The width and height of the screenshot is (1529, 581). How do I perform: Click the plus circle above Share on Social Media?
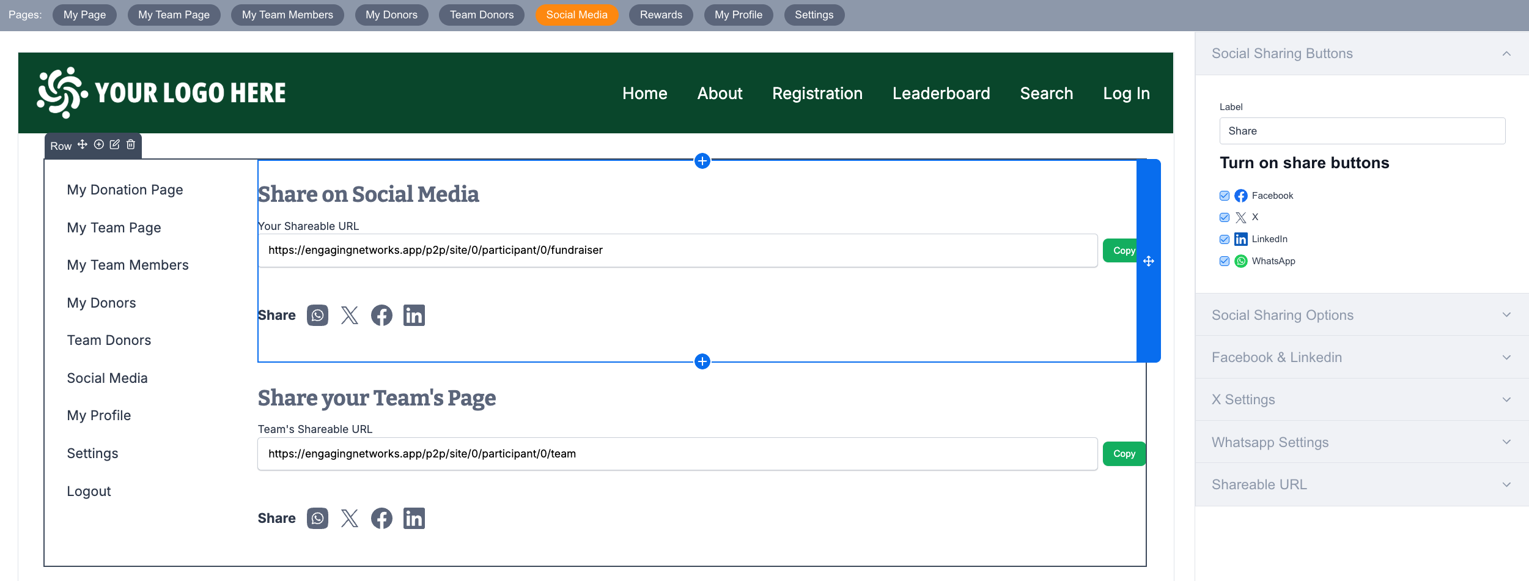tap(702, 161)
